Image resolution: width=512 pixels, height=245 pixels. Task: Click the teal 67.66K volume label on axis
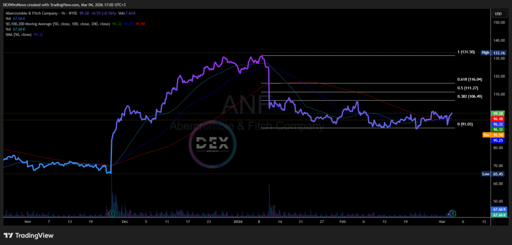pyautogui.click(x=498, y=215)
